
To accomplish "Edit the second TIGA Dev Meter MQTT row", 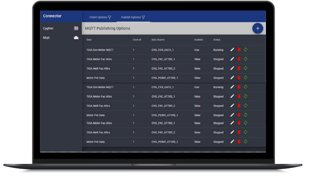I will pyautogui.click(x=232, y=87).
